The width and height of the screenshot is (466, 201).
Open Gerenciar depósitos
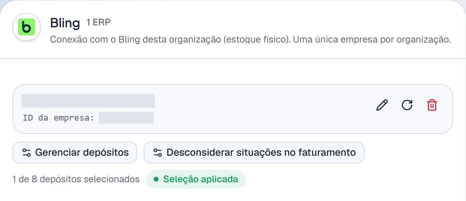tap(75, 153)
